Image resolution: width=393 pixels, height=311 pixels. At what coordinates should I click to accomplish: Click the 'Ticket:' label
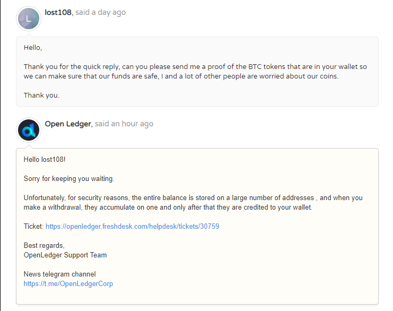coord(33,226)
